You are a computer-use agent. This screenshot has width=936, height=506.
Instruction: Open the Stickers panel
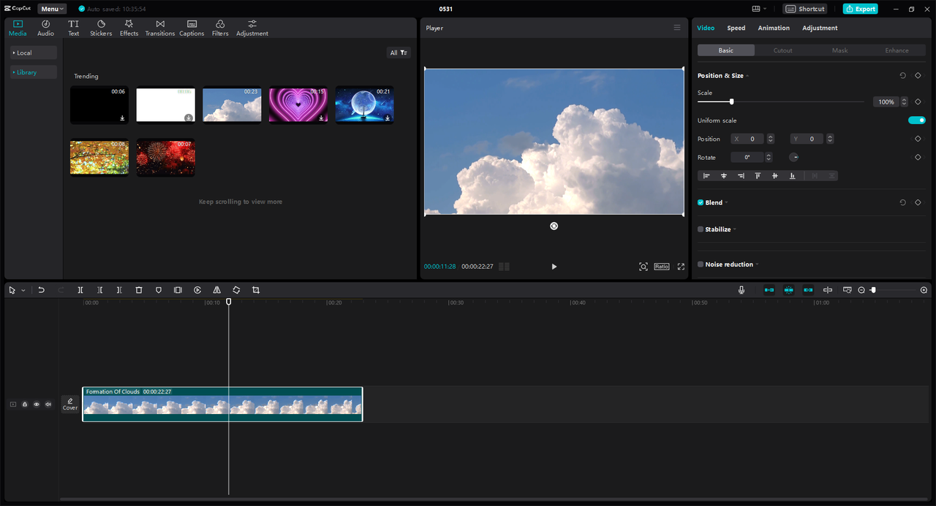coord(101,28)
